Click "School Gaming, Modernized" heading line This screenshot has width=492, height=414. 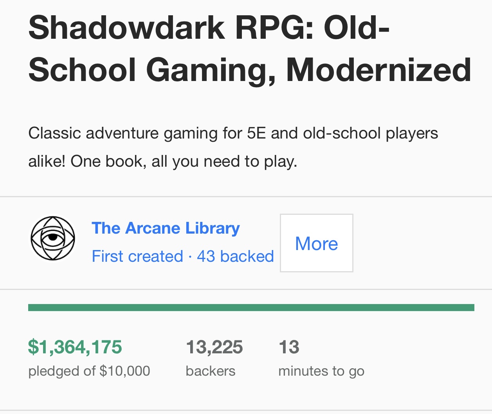250,70
